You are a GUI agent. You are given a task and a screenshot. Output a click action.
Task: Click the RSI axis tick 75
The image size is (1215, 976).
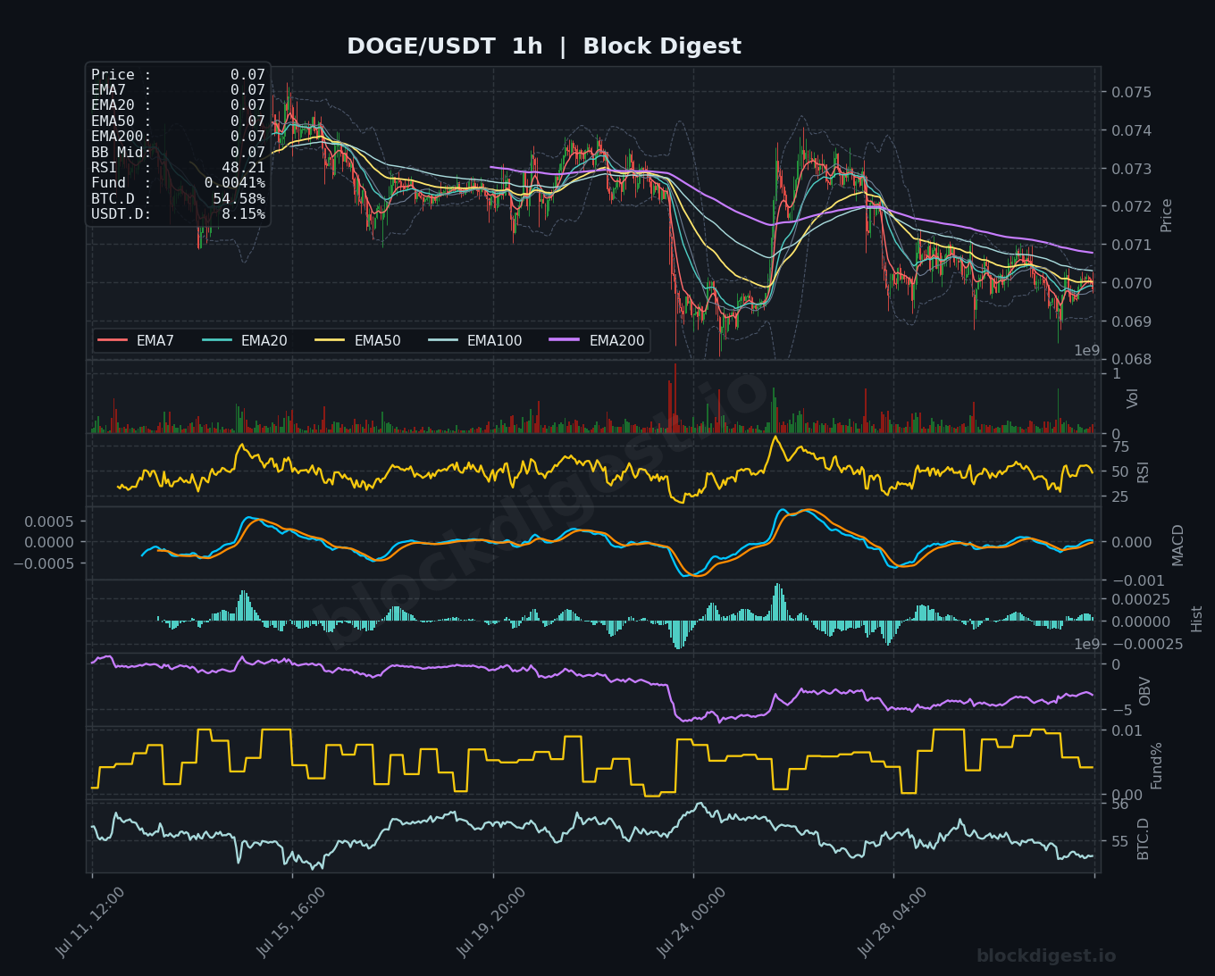[x=1120, y=447]
